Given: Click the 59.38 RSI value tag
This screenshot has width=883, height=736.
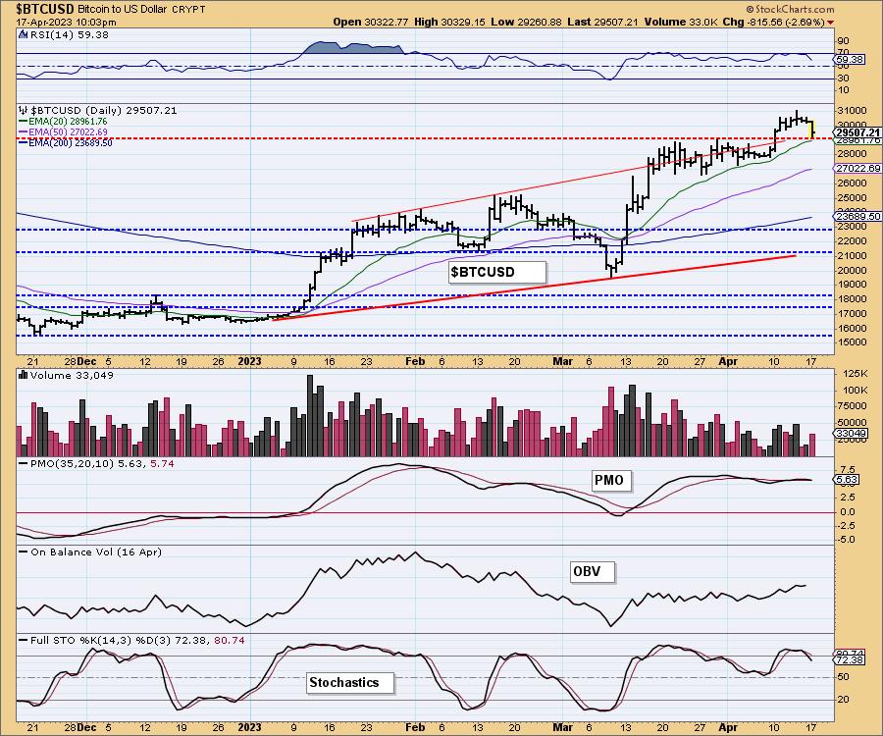Looking at the screenshot, I should coord(851,59).
